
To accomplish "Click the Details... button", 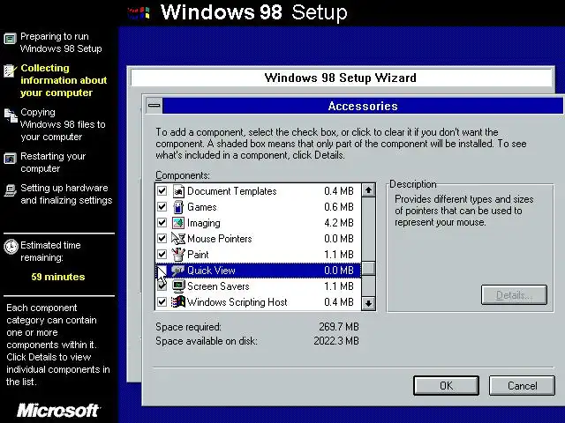I will coord(514,295).
